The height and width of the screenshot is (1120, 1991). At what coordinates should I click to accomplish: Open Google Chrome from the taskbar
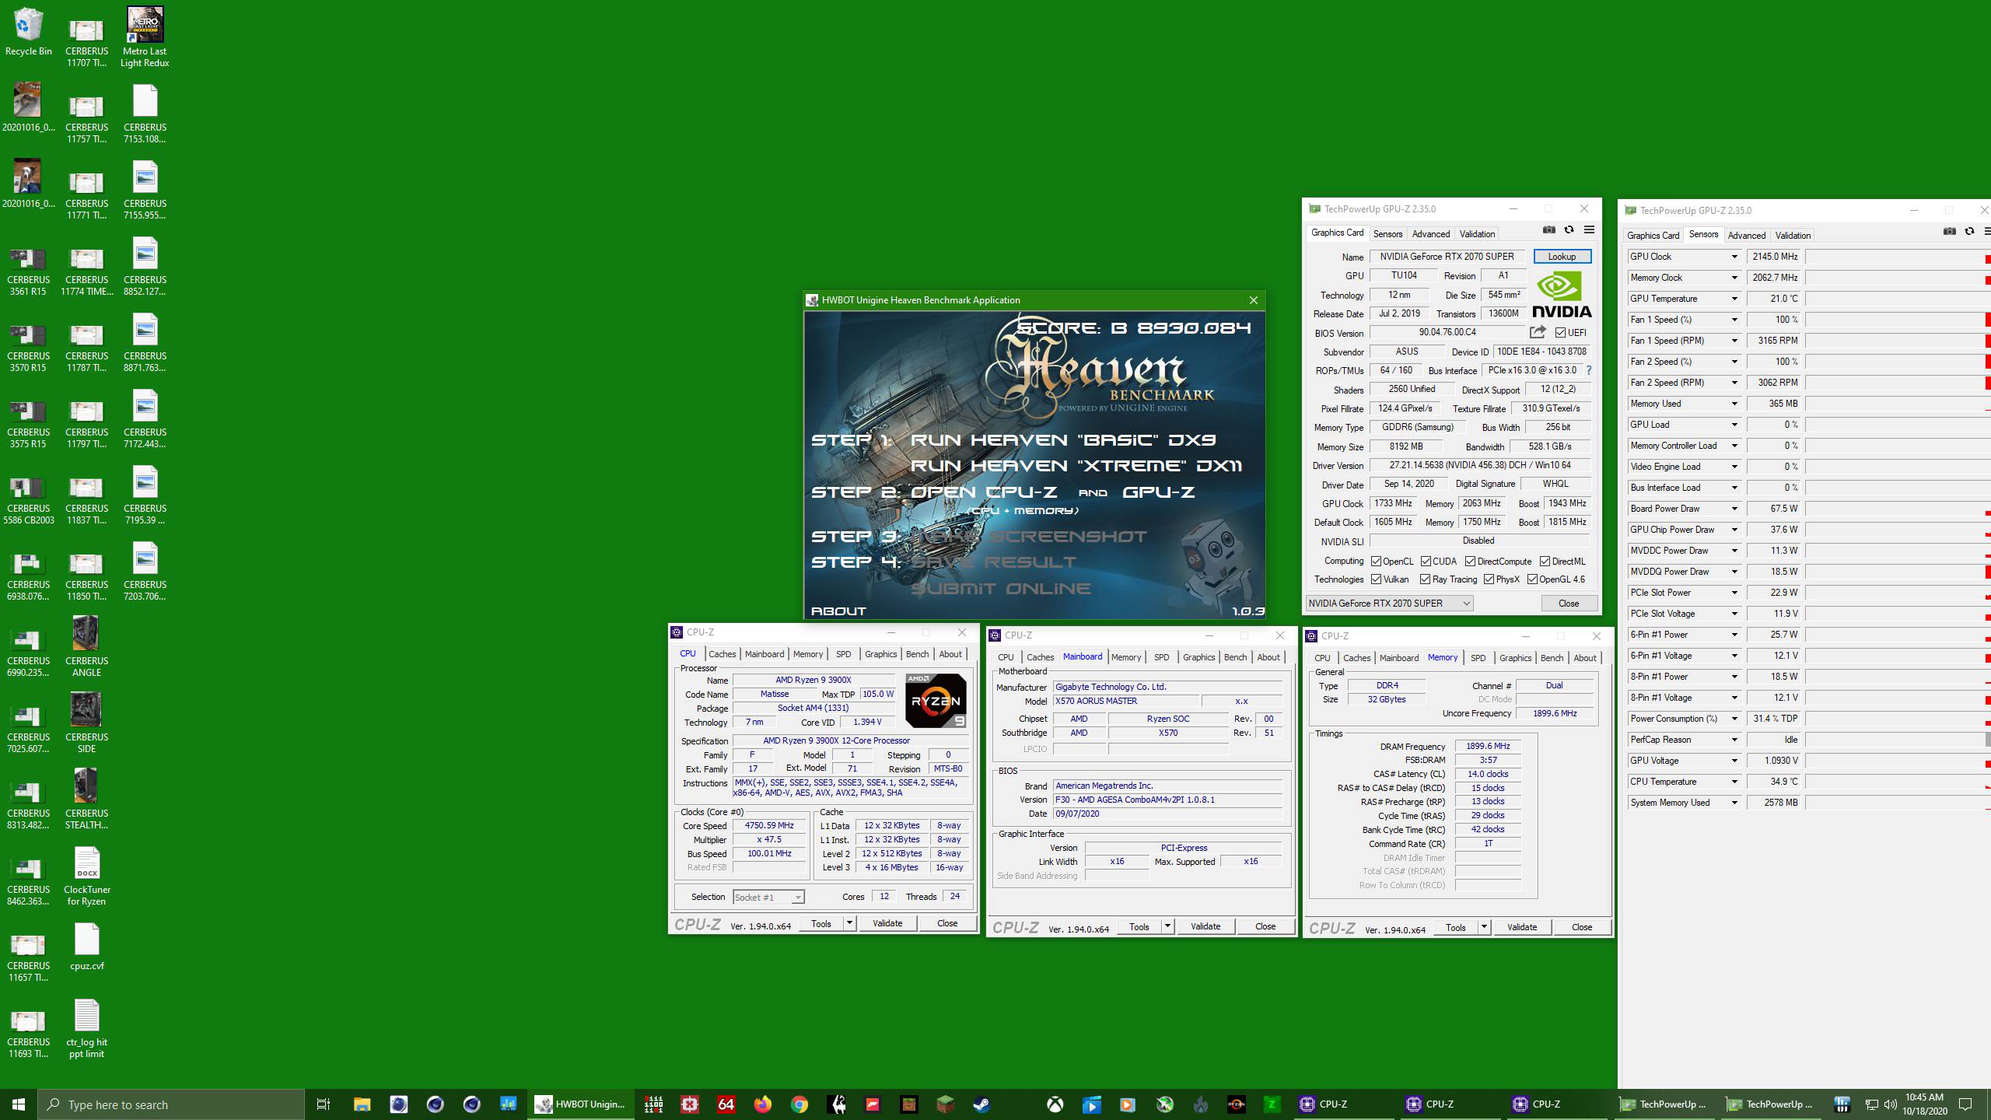tap(800, 1104)
